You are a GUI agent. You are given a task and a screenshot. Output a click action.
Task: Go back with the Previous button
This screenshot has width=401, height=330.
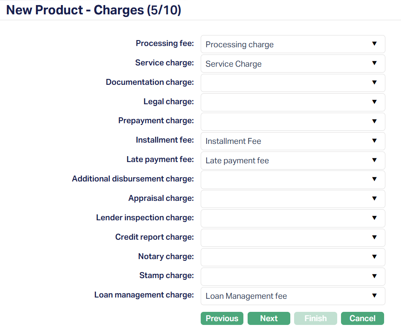[222, 319]
